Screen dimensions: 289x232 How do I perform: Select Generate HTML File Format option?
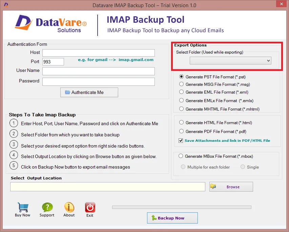click(181, 122)
